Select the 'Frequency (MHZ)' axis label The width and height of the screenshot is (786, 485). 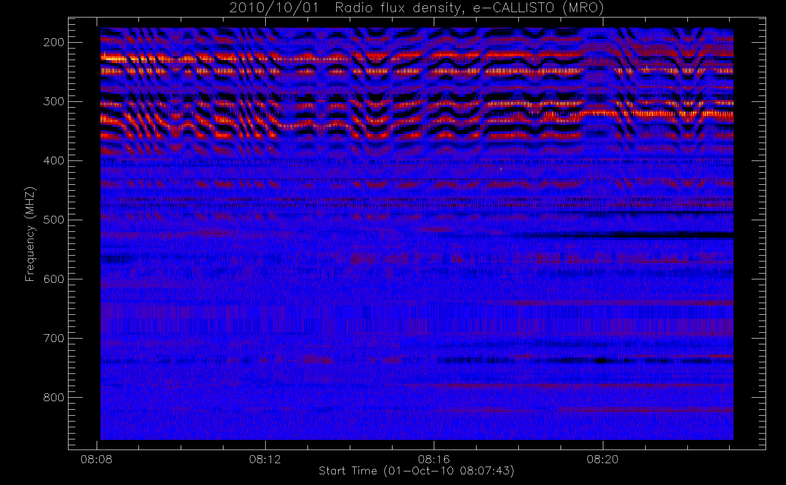[x=30, y=234]
